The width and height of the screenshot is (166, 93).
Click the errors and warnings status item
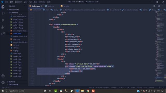click(x=5, y=88)
